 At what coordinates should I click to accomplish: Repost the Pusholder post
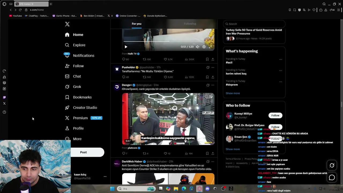(147, 77)
